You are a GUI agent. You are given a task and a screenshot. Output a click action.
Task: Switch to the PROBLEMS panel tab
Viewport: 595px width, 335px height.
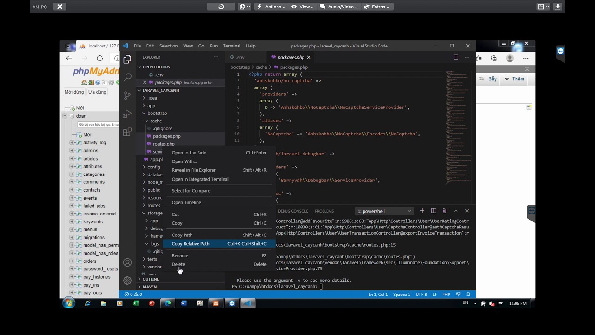click(324, 211)
